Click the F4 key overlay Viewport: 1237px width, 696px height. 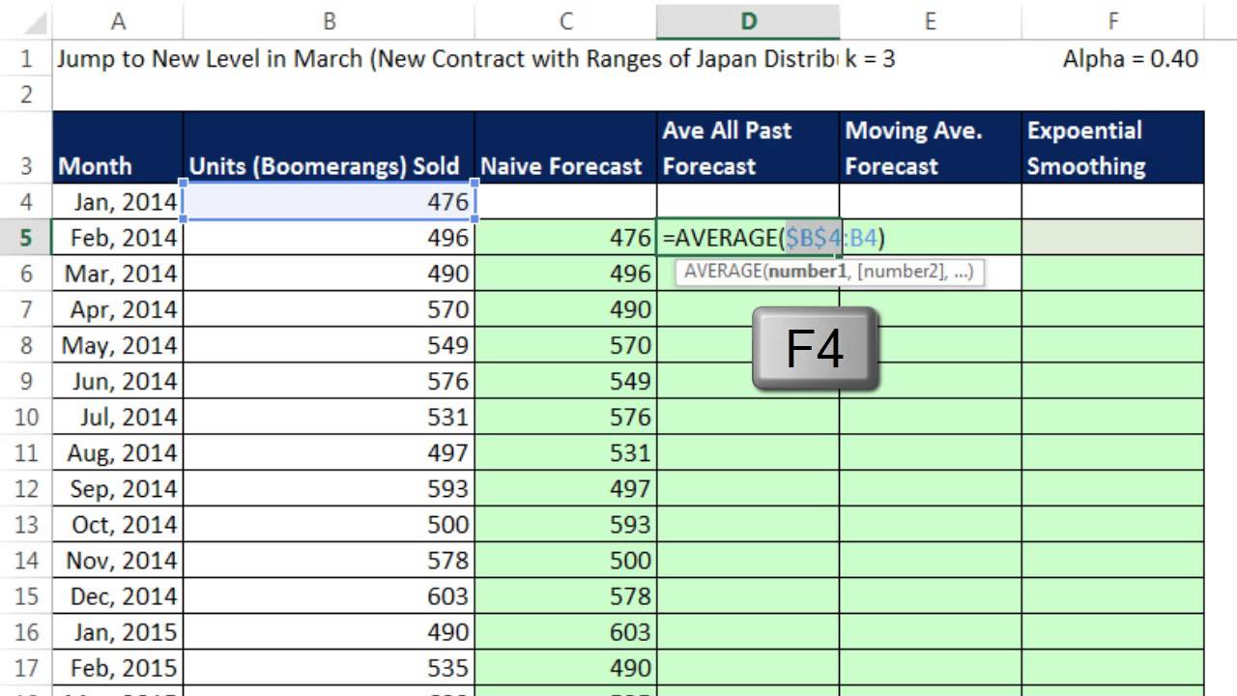(x=815, y=349)
